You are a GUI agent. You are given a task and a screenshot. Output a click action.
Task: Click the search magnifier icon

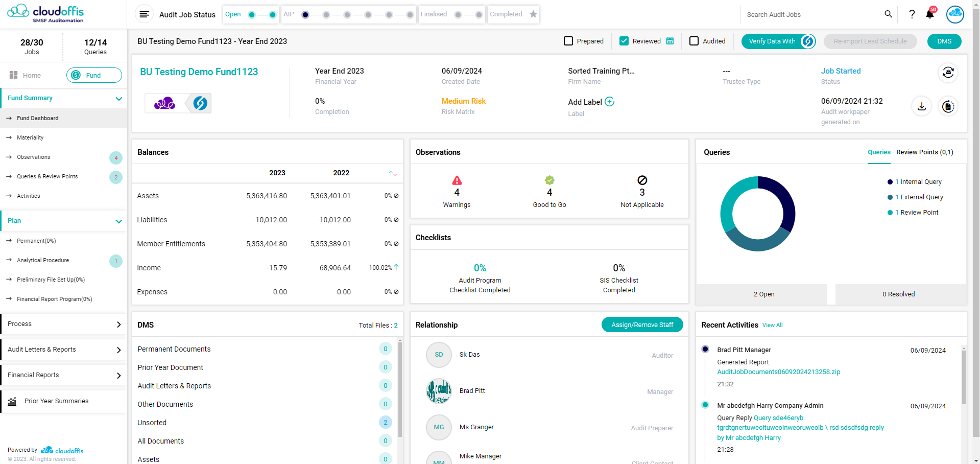click(888, 14)
